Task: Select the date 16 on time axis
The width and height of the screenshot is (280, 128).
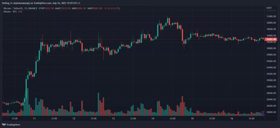Action: [232, 118]
